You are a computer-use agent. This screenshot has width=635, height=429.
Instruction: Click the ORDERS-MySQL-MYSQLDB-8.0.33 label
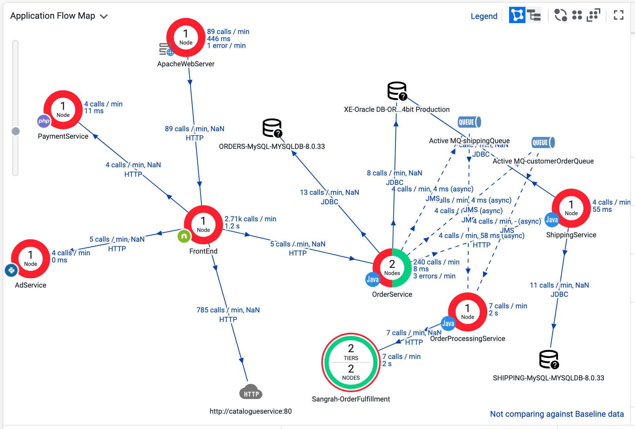(x=272, y=147)
